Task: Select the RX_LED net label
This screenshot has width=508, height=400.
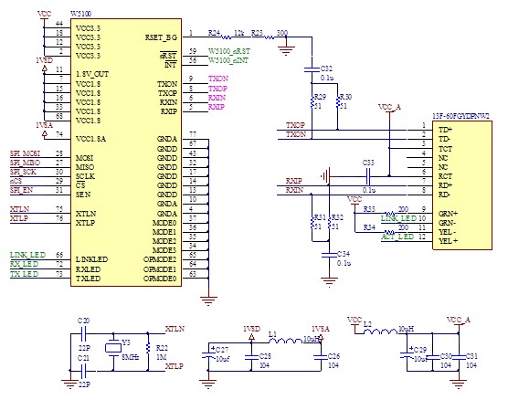Action: coord(25,264)
